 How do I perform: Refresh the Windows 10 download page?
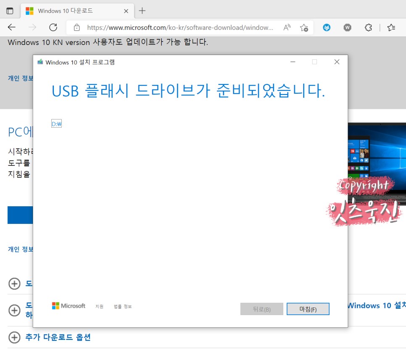coord(53,27)
